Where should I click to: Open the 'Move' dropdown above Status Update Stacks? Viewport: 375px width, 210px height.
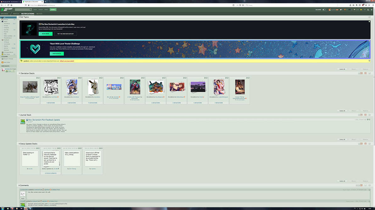(354, 139)
